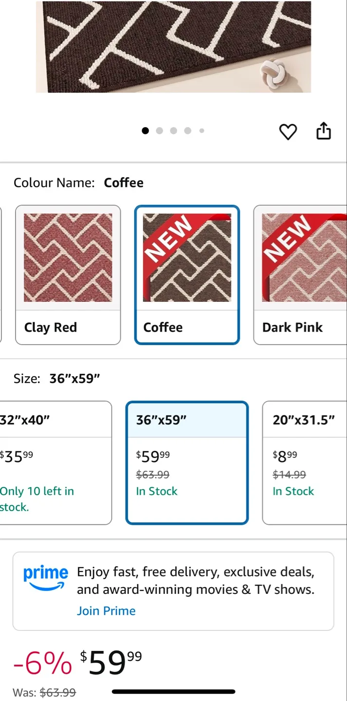Select the 32"x40" size option
Image resolution: width=347 pixels, height=701 pixels.
(x=55, y=462)
